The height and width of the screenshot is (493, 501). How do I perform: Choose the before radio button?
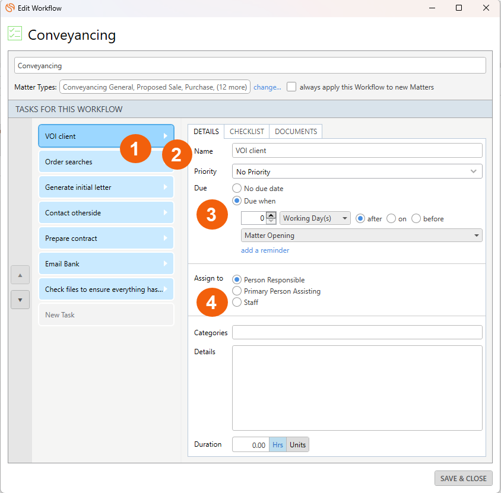pos(416,218)
